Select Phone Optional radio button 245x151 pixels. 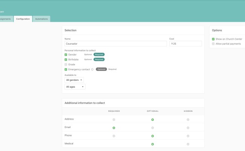click(x=153, y=136)
